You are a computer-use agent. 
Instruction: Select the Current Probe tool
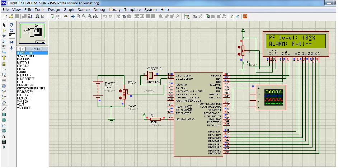coord(4,97)
